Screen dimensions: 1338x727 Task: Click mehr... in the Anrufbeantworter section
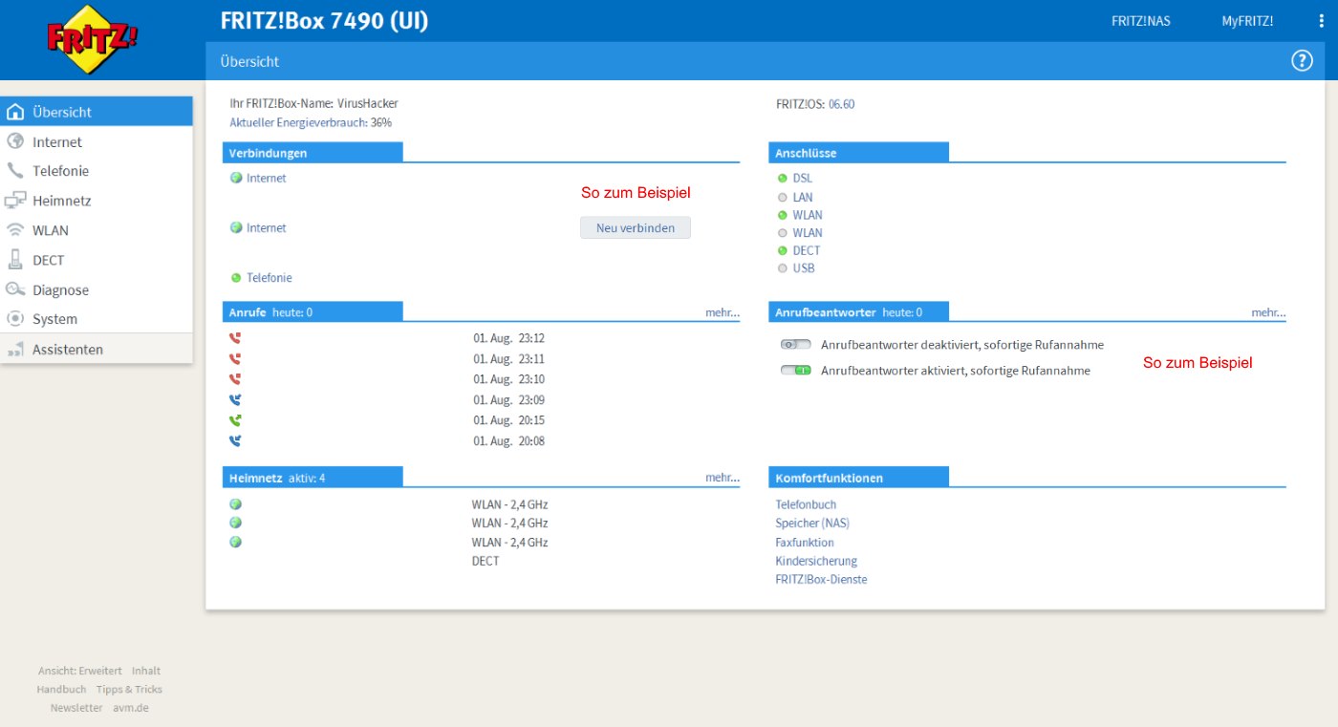tap(1268, 312)
